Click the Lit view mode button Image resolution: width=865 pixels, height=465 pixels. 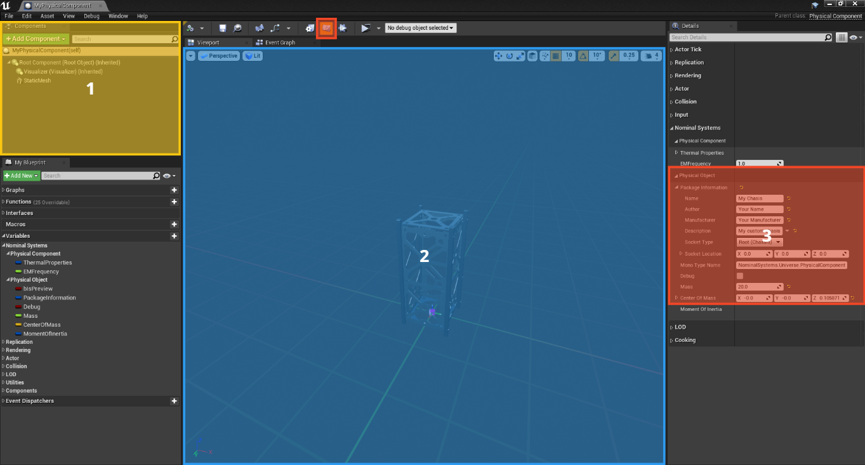[x=252, y=56]
